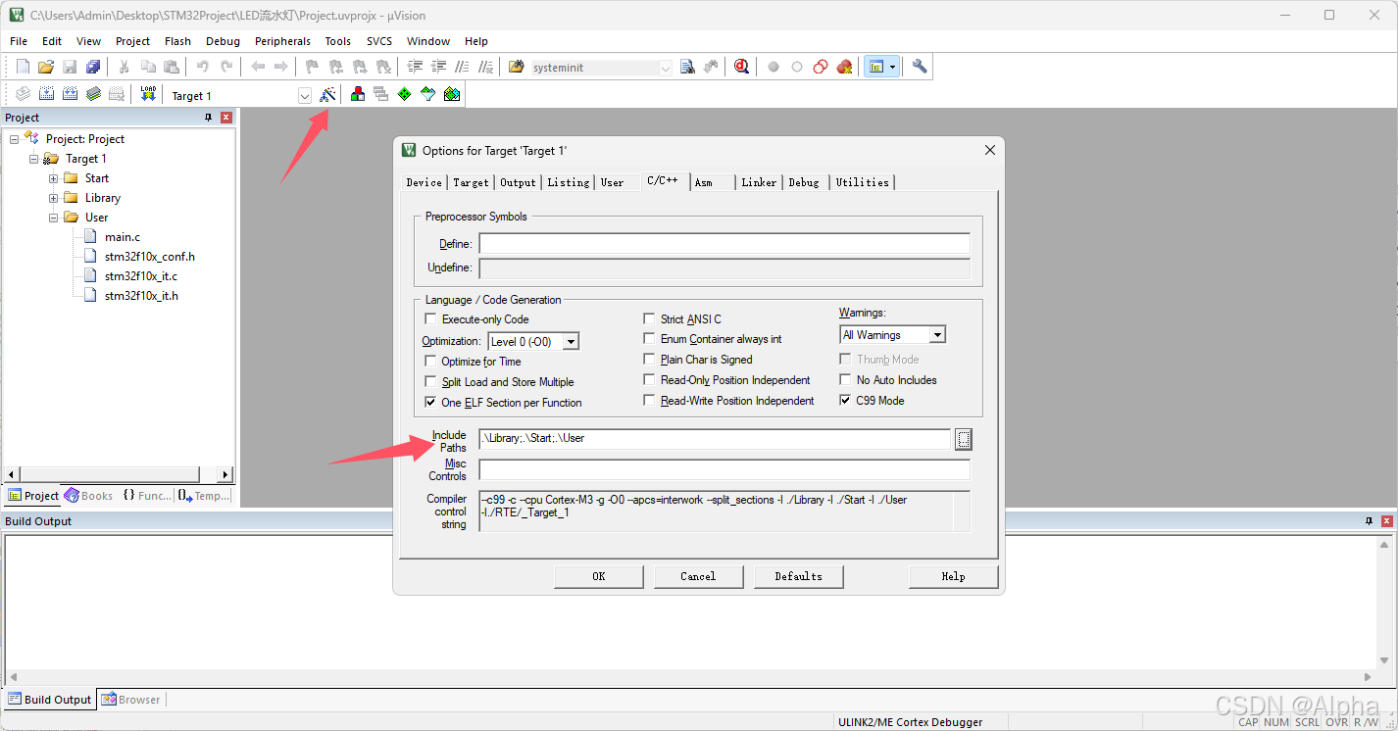Click the Rebuild all target files icon
Screen dimensions: 1398x731
pos(70,94)
